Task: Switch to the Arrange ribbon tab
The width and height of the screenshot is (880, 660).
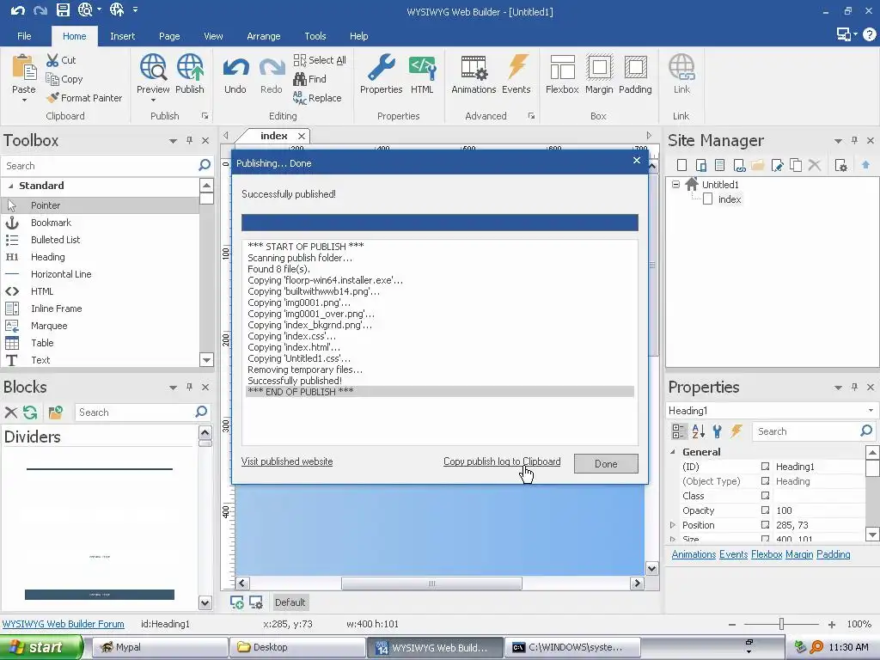Action: click(x=264, y=36)
